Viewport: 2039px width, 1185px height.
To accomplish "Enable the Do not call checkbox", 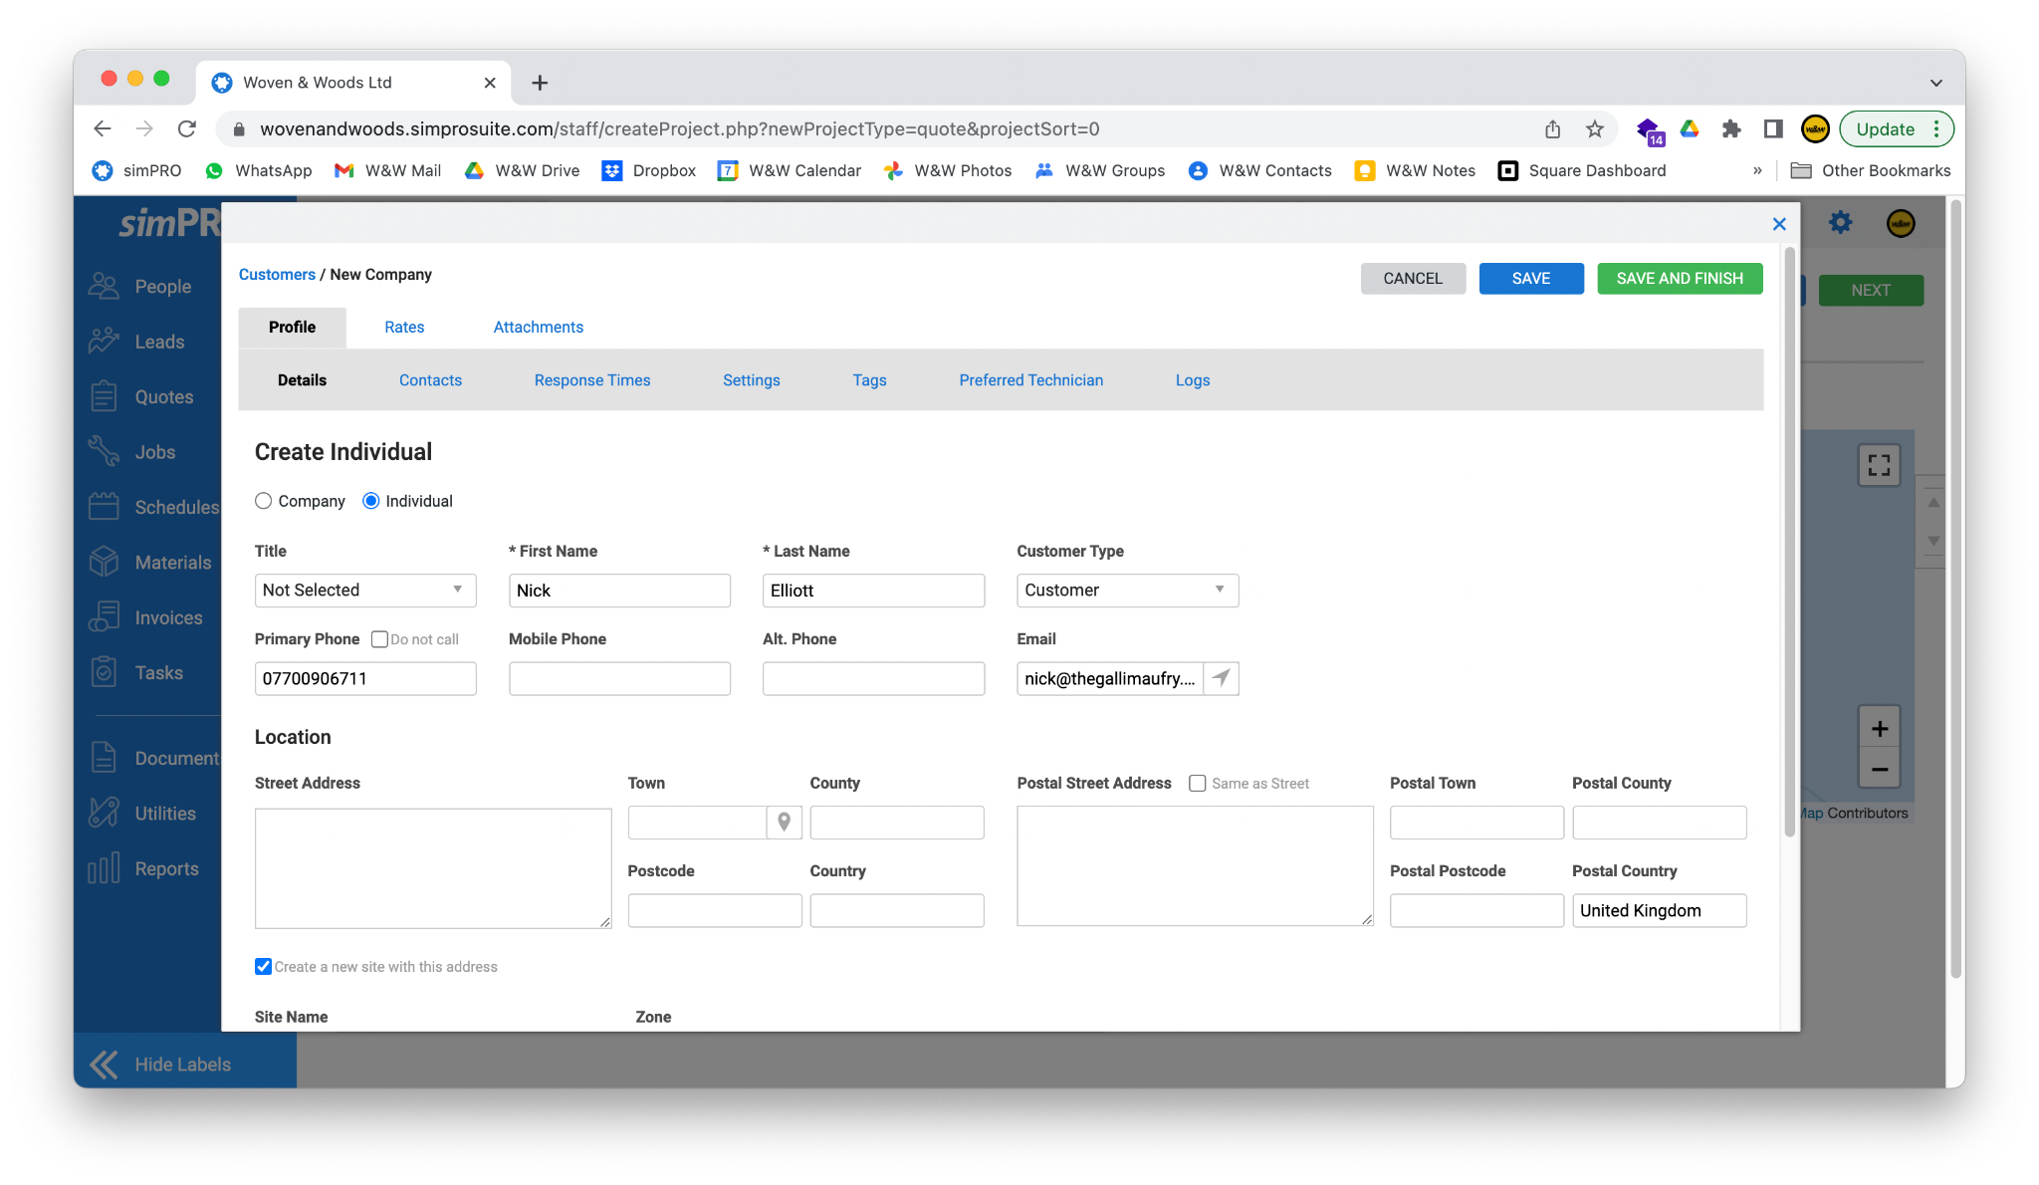I will pyautogui.click(x=379, y=639).
